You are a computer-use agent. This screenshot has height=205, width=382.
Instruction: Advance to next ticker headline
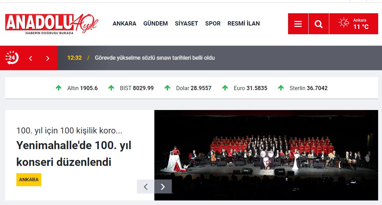point(47,58)
